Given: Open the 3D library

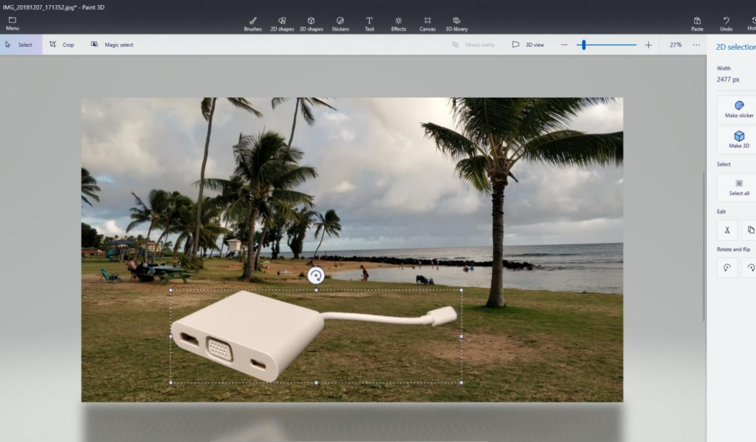Looking at the screenshot, I should [x=456, y=24].
